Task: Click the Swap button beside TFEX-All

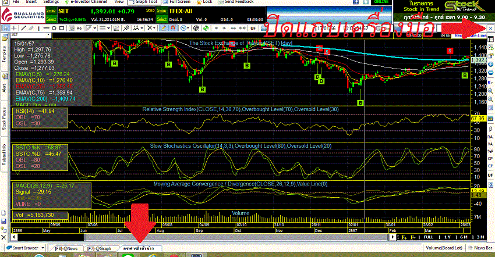Action: [x=162, y=10]
